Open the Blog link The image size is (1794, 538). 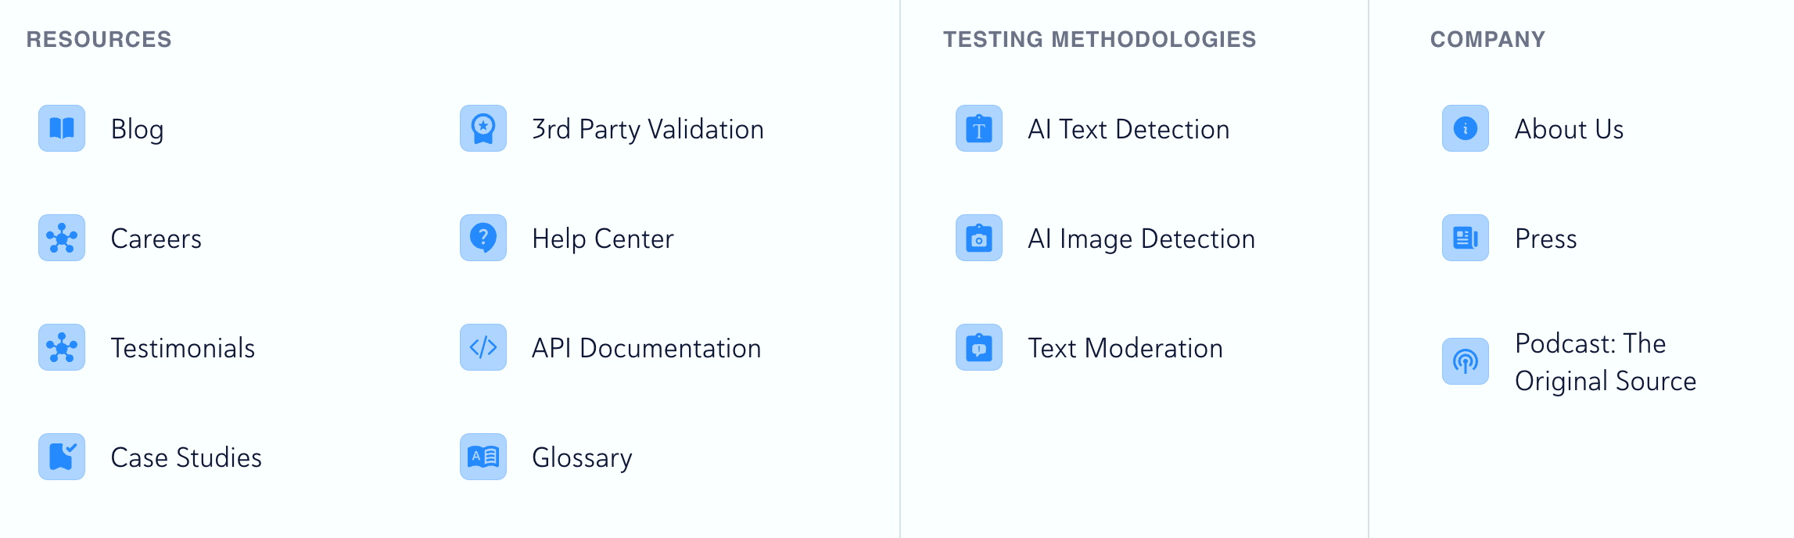pyautogui.click(x=138, y=129)
